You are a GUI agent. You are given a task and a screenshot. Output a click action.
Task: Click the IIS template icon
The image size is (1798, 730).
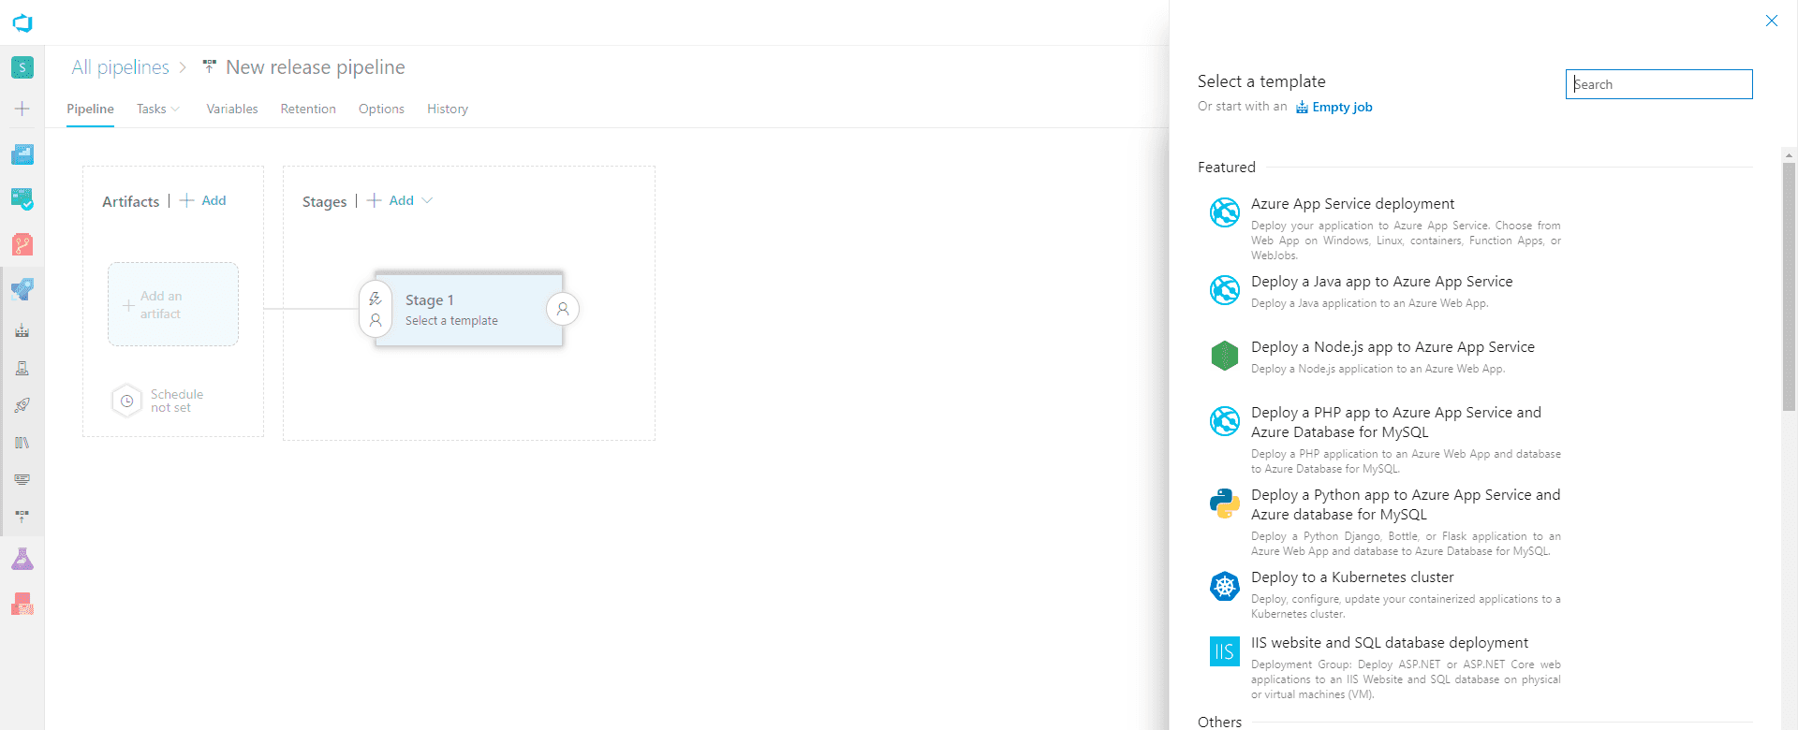pyautogui.click(x=1224, y=651)
